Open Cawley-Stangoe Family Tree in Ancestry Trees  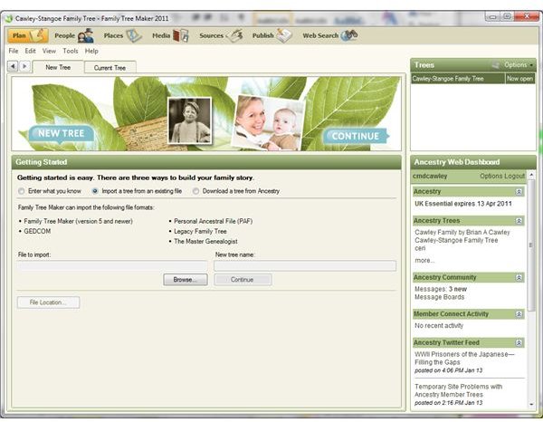(456, 240)
